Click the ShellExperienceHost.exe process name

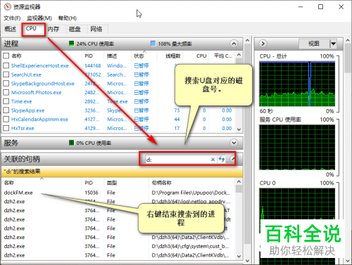coord(40,65)
